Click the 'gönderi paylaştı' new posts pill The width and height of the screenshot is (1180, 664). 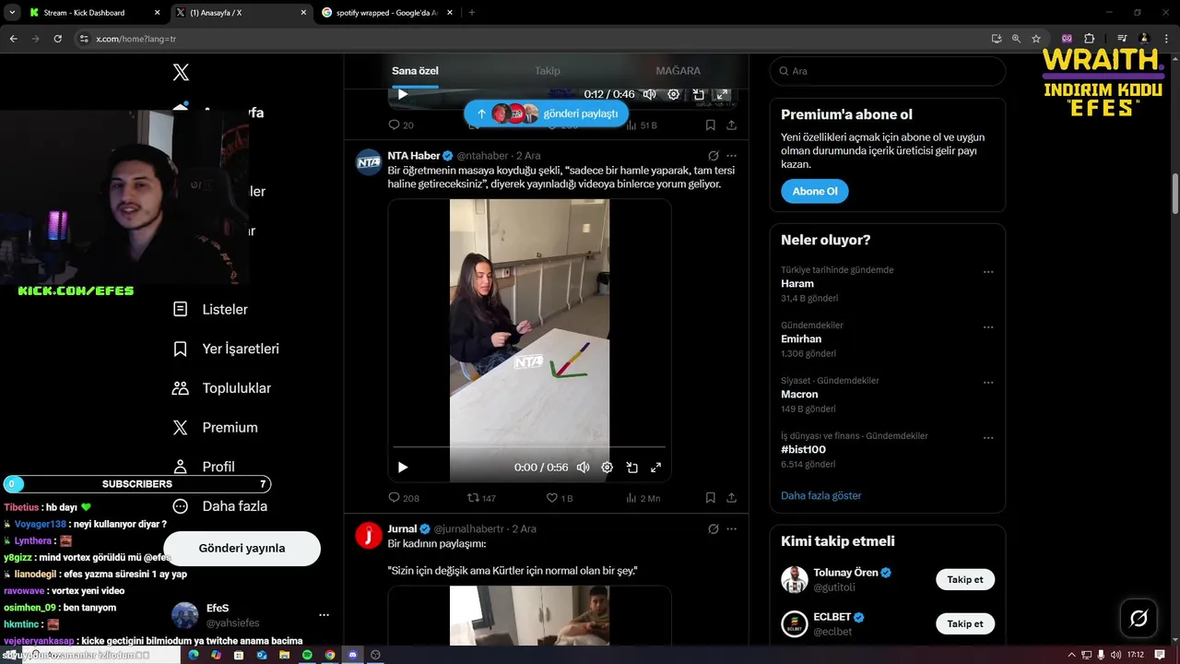point(546,113)
